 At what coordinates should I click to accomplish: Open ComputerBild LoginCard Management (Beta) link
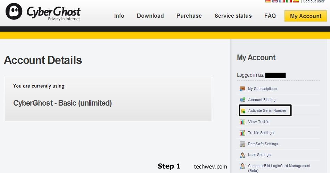coord(279,168)
